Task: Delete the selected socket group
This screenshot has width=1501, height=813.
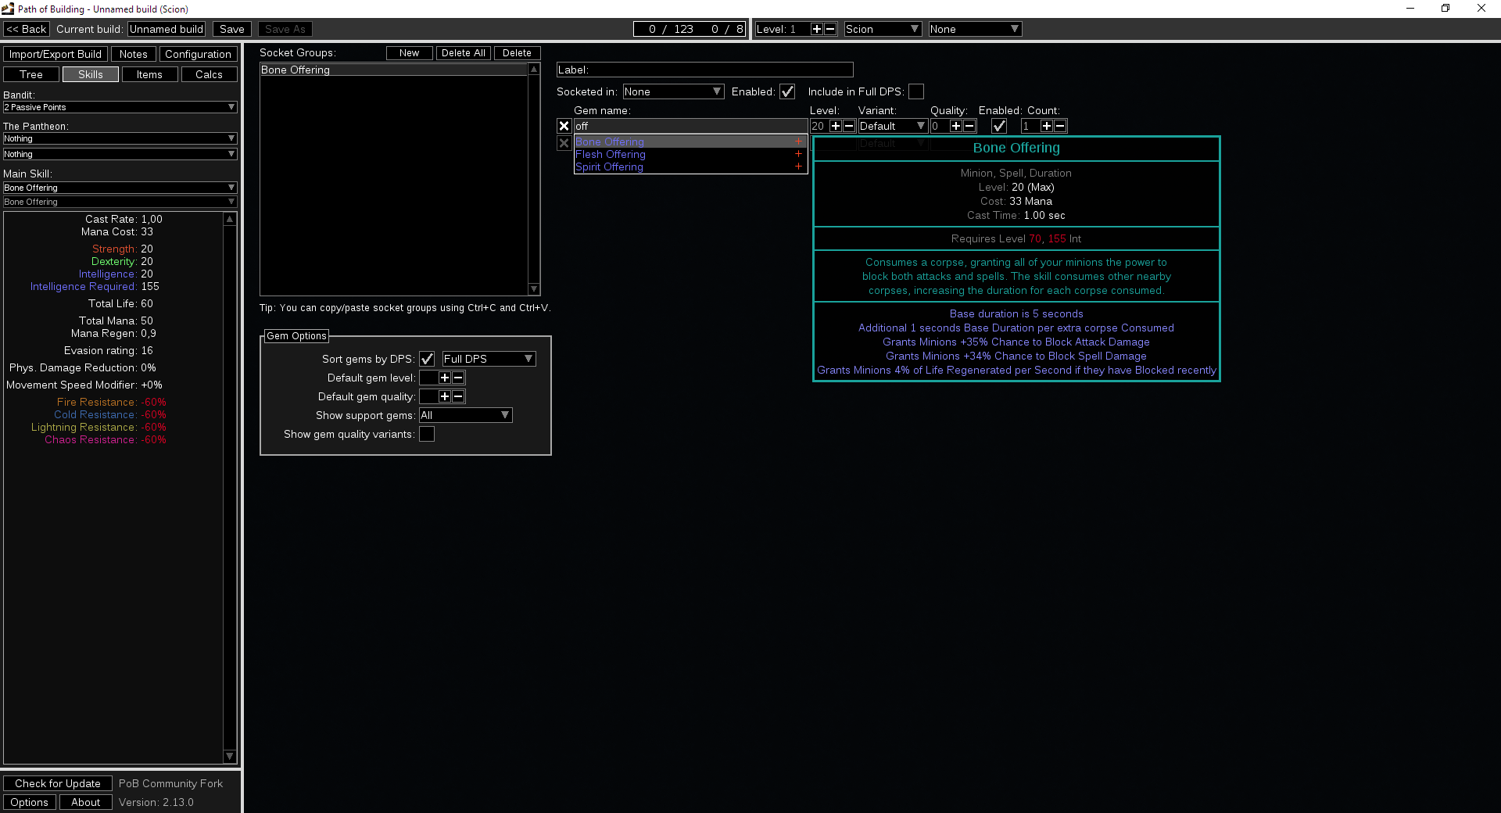Action: click(x=518, y=53)
